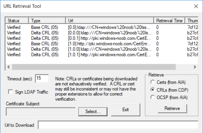Select the [0.0] ldap Base CRL row
This screenshot has height=133, width=203.
pos(102,27)
